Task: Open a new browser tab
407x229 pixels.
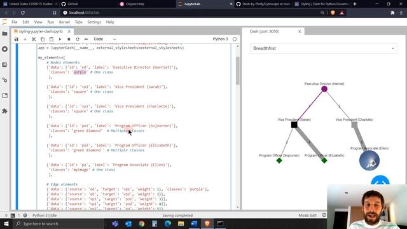Action: [x=355, y=4]
